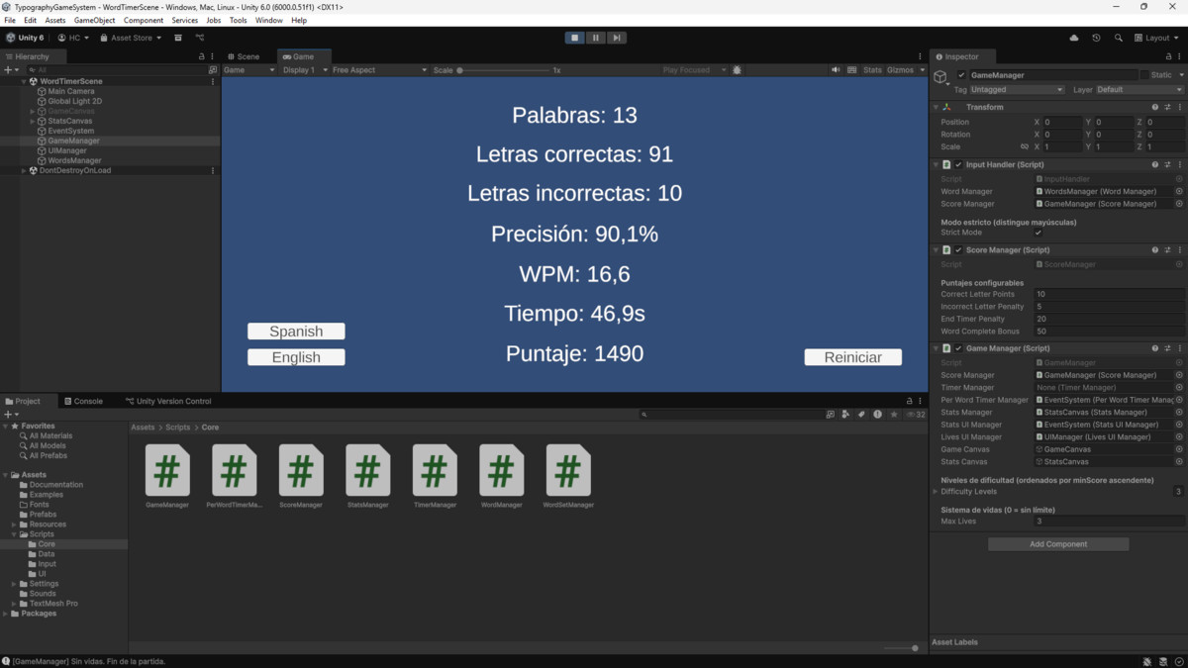The image size is (1188, 668).
Task: Open the GameObject menu
Action: 95,20
